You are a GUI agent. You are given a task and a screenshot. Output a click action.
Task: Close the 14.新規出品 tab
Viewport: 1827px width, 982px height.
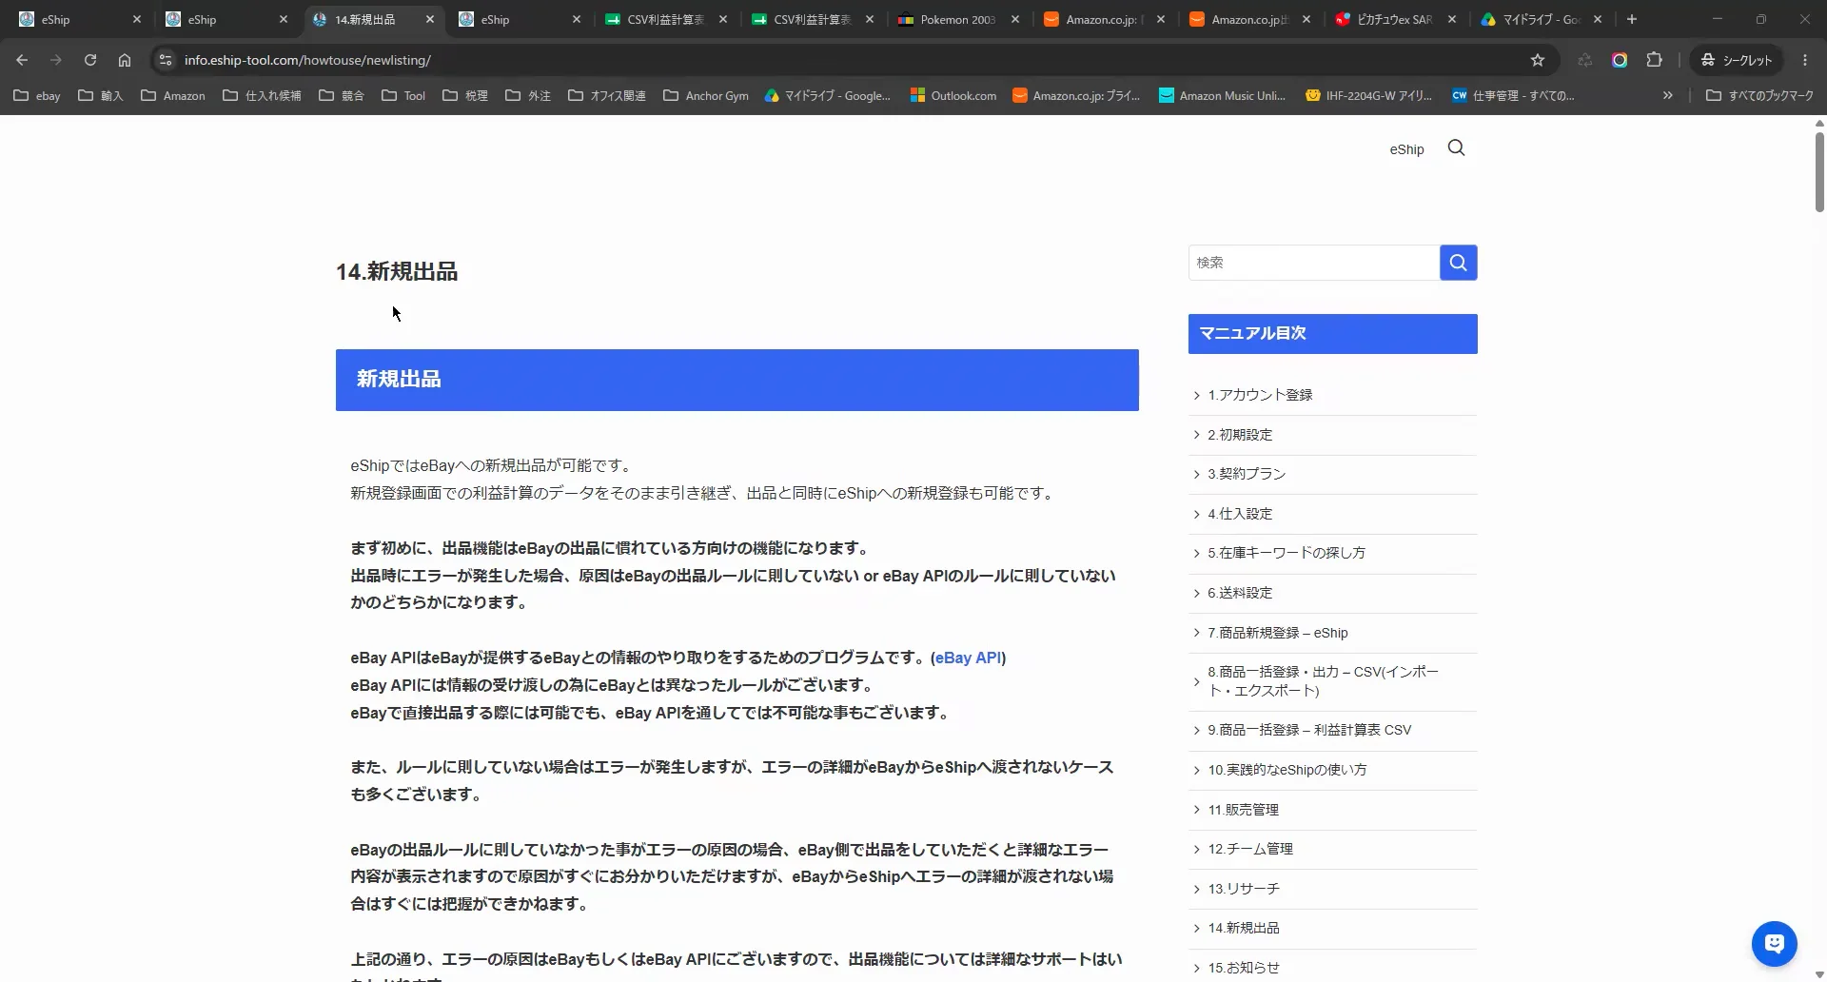coord(430,19)
